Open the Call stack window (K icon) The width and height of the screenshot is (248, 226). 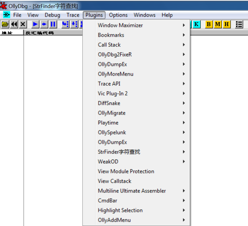[196, 24]
